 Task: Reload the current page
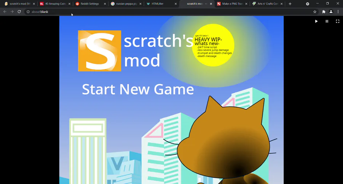coord(19,11)
